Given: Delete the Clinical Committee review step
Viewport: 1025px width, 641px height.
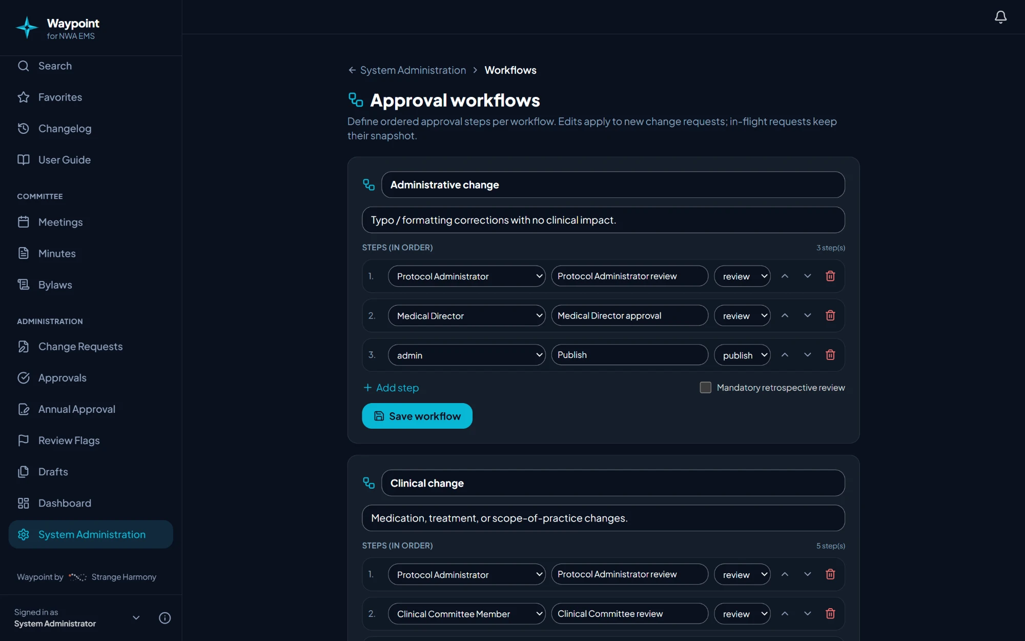Looking at the screenshot, I should (x=830, y=613).
